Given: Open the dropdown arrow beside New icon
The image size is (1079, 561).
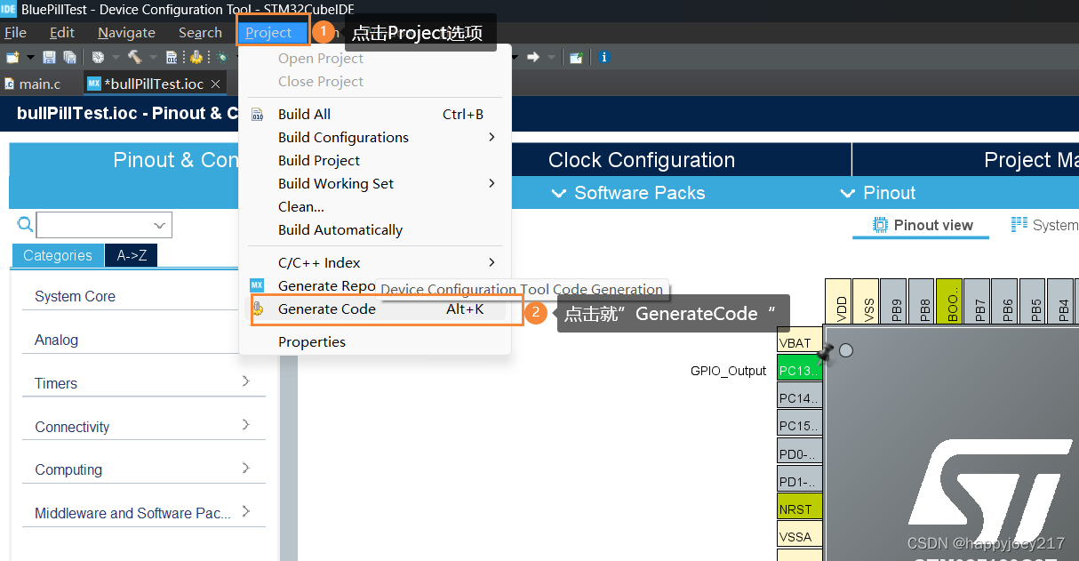Looking at the screenshot, I should pos(30,57).
